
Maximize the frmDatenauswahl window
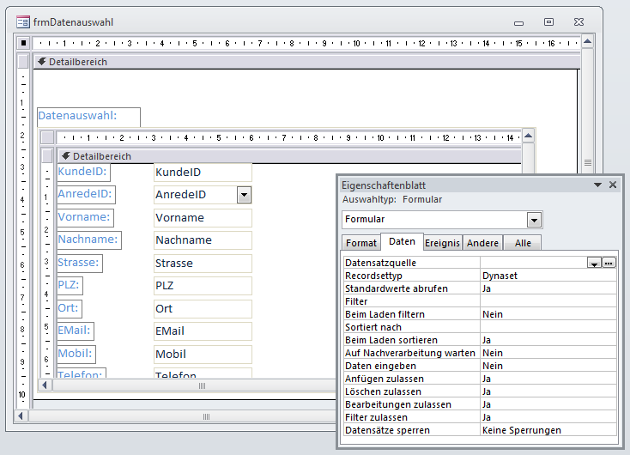pos(548,21)
